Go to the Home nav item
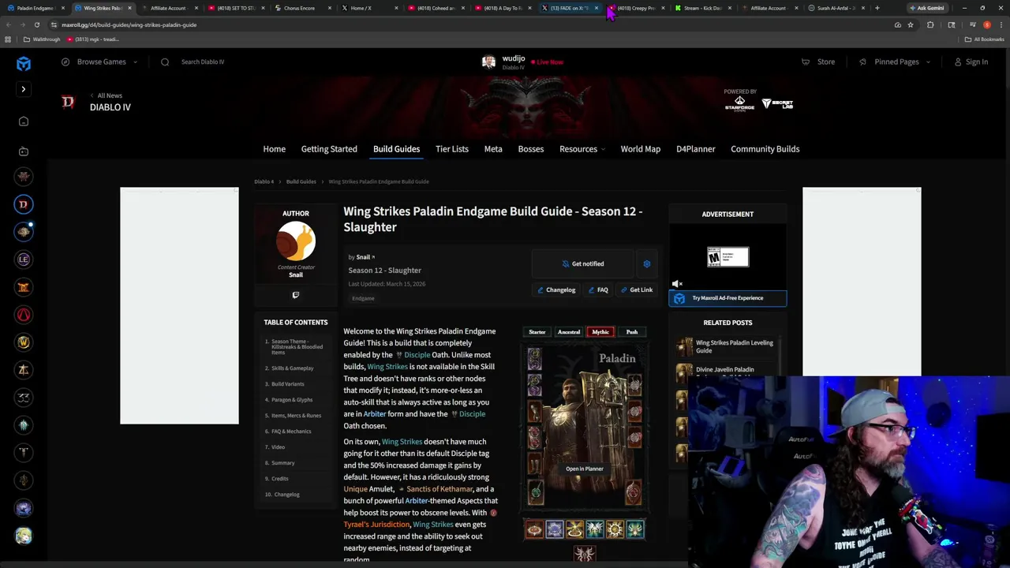1010x568 pixels. [275, 149]
